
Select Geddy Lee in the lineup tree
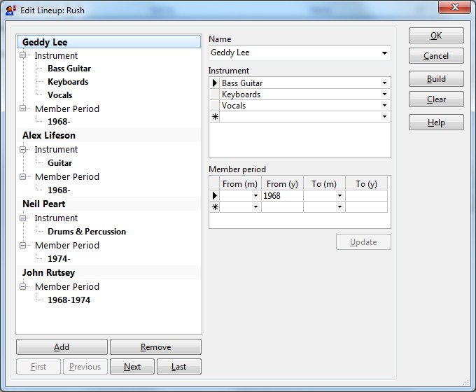[x=109, y=42]
